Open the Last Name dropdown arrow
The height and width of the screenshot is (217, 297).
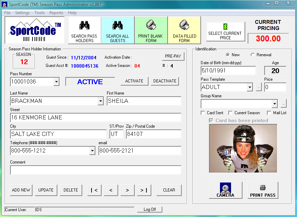[100, 101]
